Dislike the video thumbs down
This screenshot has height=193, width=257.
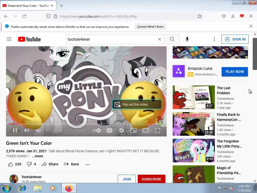point(31,164)
